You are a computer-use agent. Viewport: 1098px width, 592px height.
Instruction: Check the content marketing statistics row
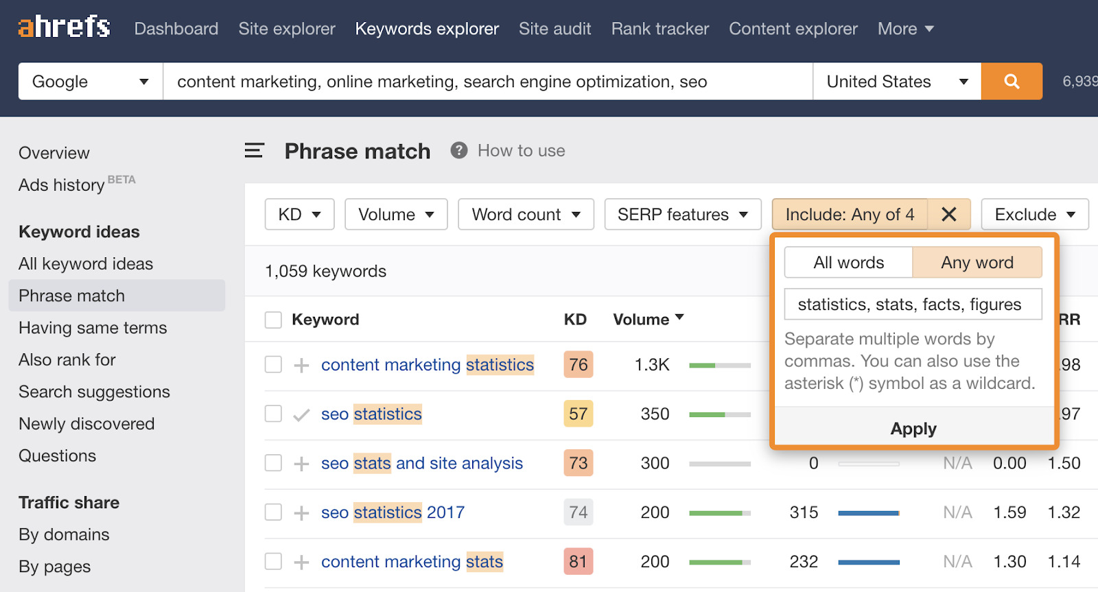(273, 364)
